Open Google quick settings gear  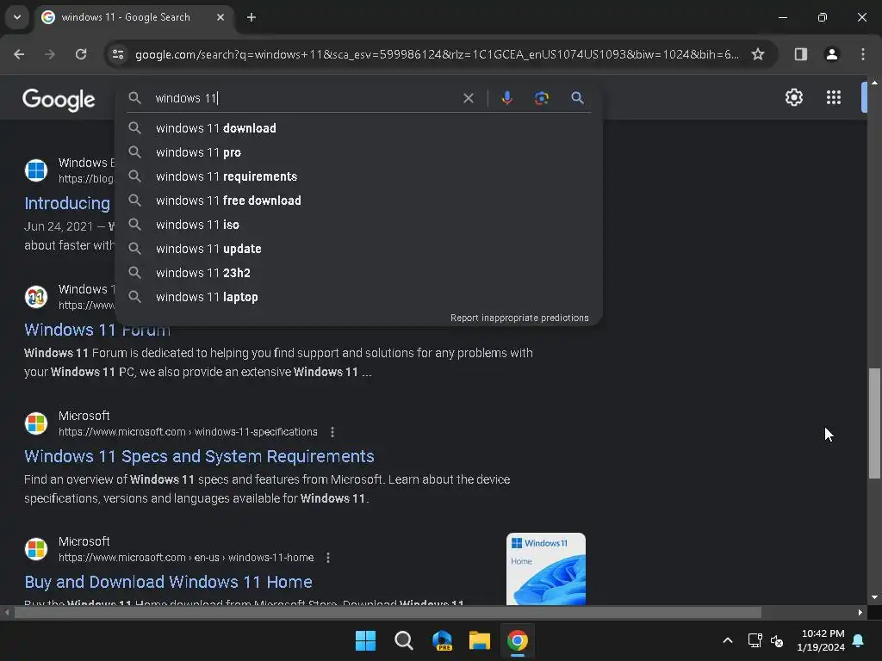tap(793, 97)
